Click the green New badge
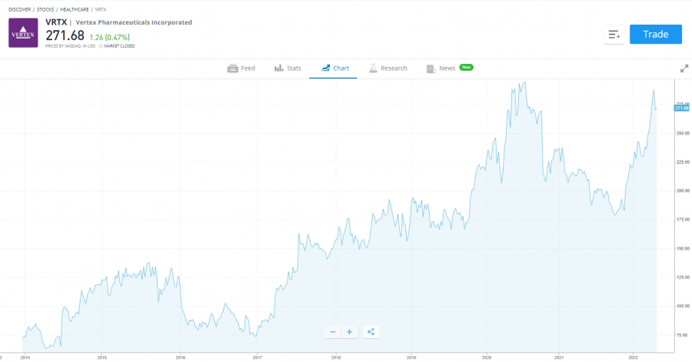692x362 pixels. [x=466, y=68]
